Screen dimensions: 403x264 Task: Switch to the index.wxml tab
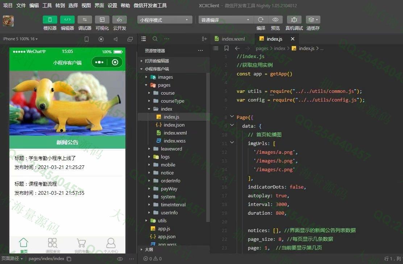tap(233, 39)
